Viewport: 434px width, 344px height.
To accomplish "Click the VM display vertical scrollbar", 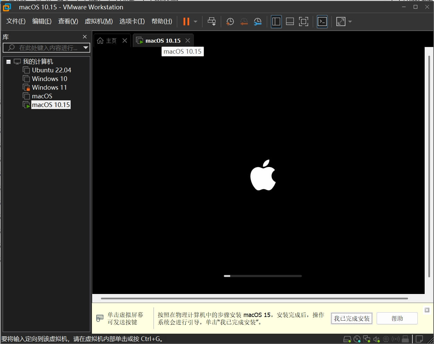I will [429, 167].
